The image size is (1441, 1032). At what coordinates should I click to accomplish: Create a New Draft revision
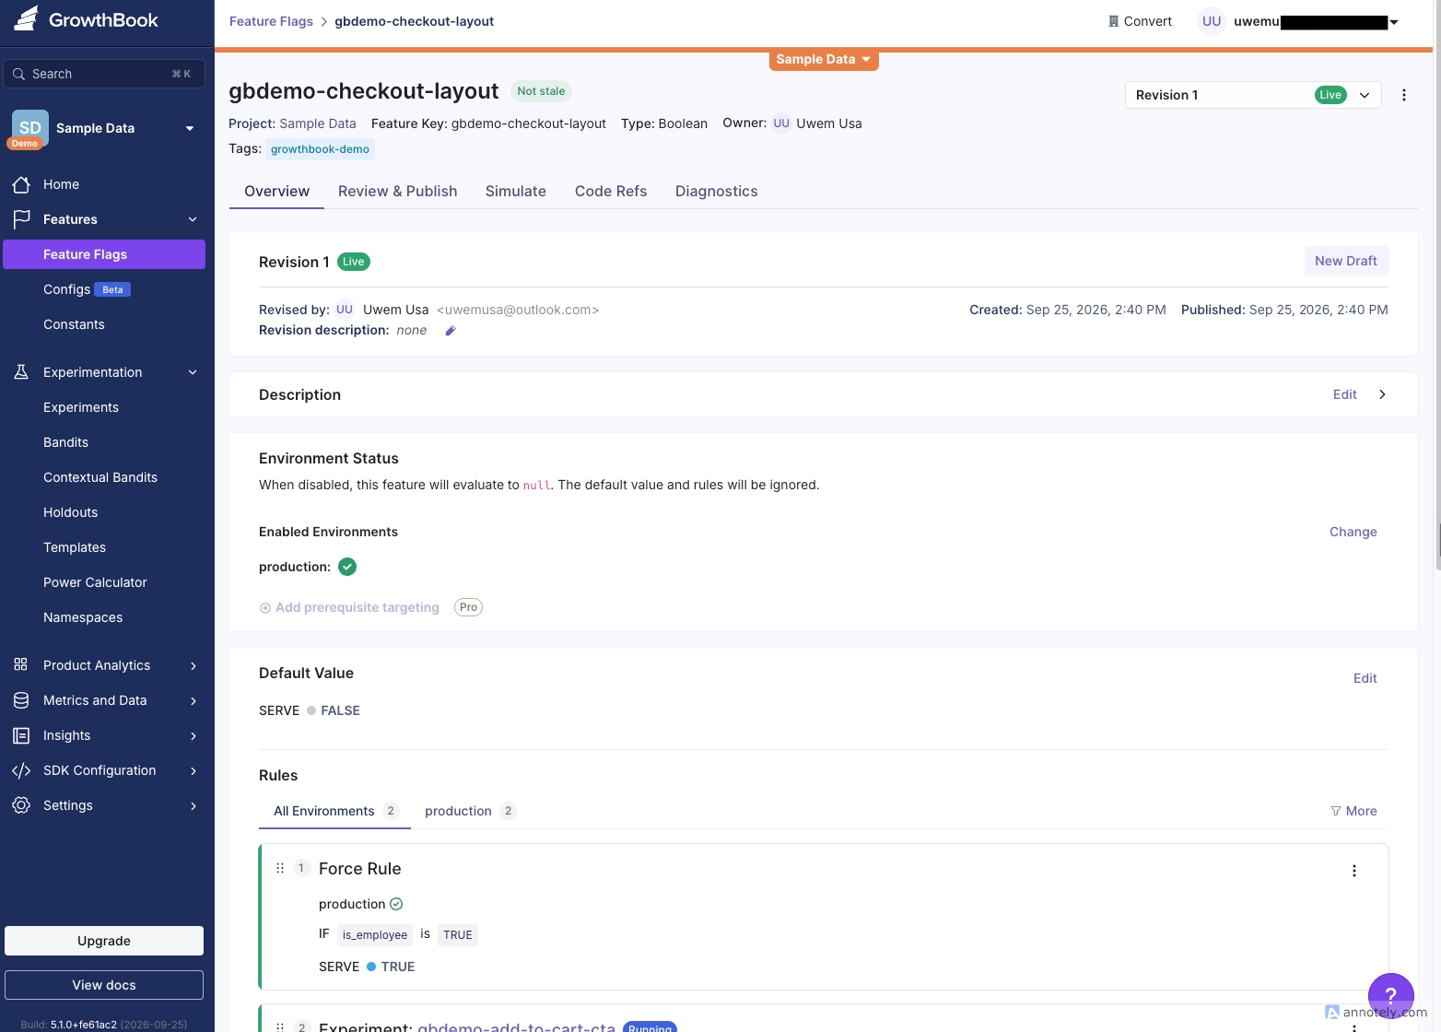point(1346,261)
